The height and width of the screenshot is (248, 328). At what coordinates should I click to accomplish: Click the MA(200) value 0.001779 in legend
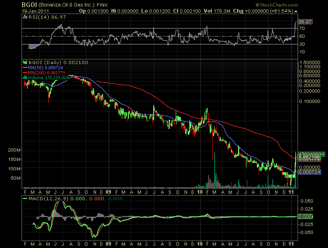56,73
